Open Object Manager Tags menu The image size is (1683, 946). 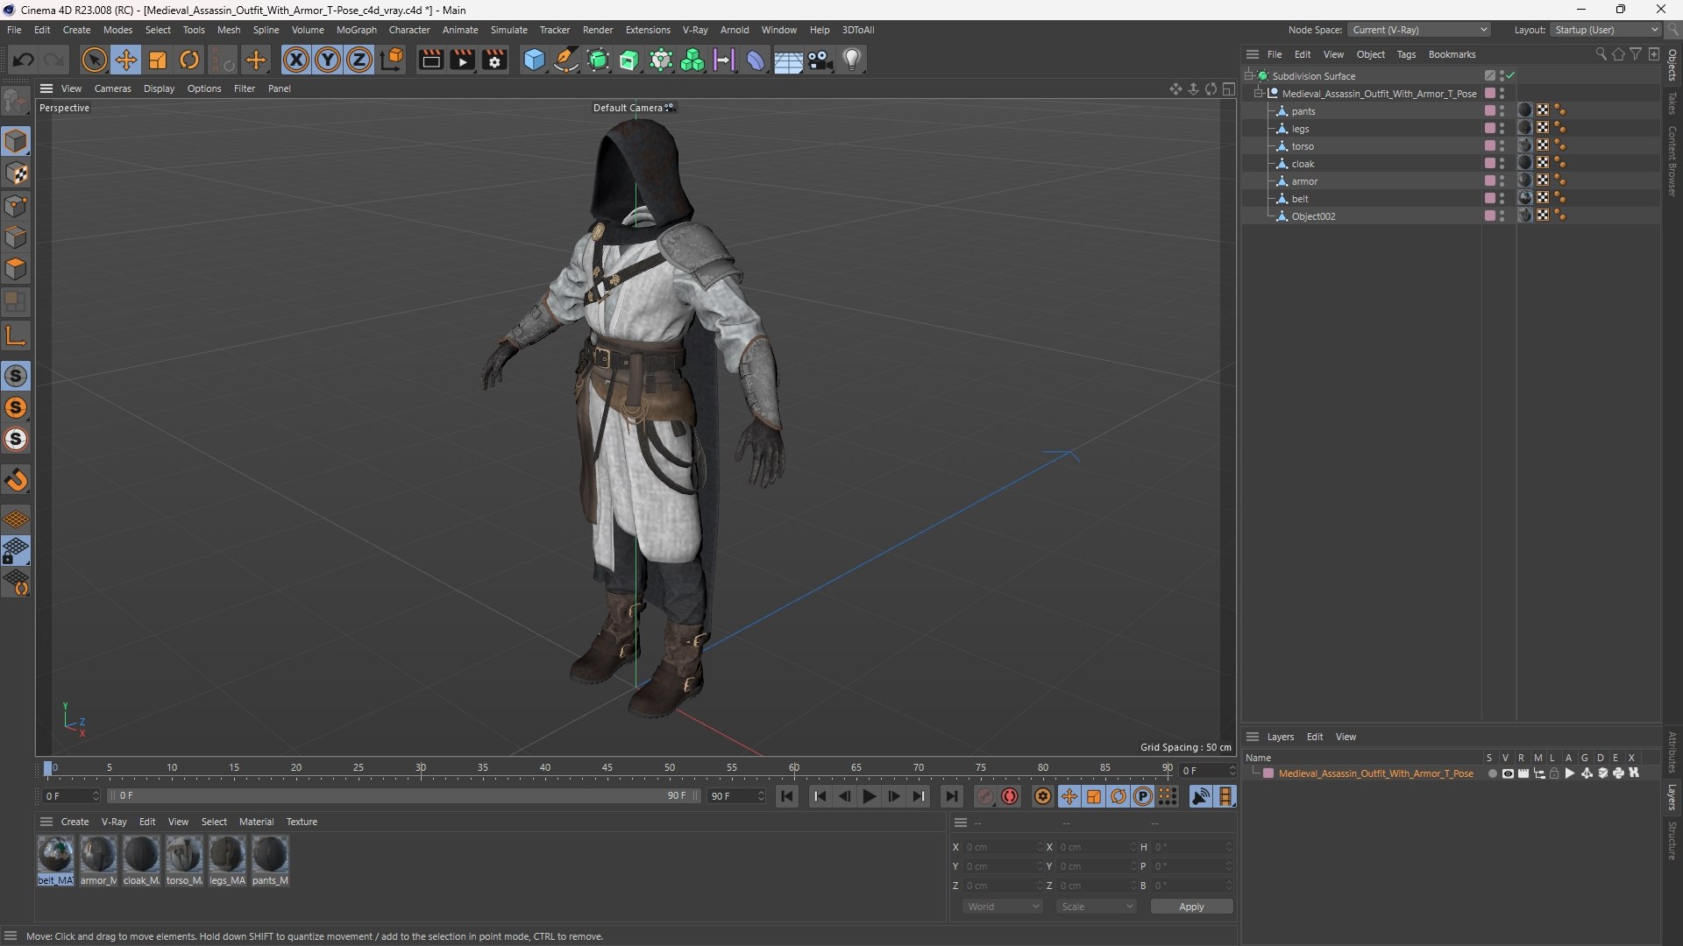tap(1406, 54)
